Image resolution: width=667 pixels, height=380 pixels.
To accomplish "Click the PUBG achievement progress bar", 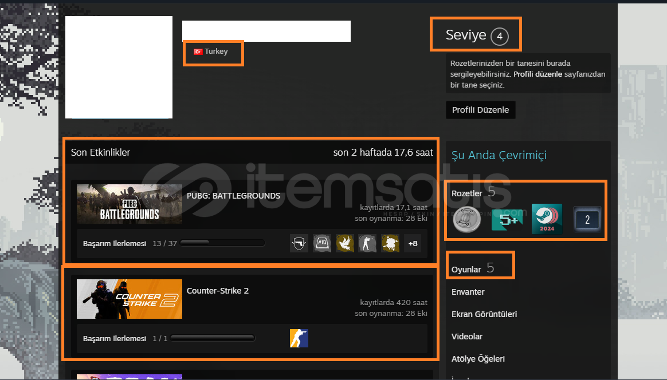I will [222, 243].
